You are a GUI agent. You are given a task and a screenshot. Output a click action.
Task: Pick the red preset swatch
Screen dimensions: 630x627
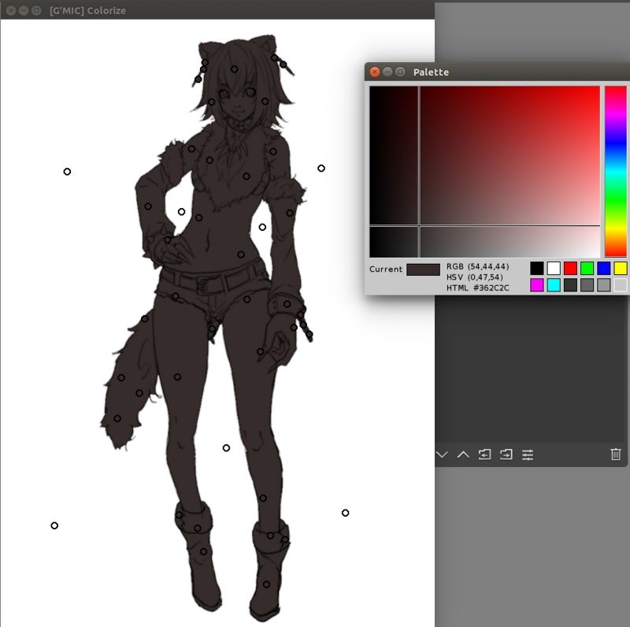571,268
